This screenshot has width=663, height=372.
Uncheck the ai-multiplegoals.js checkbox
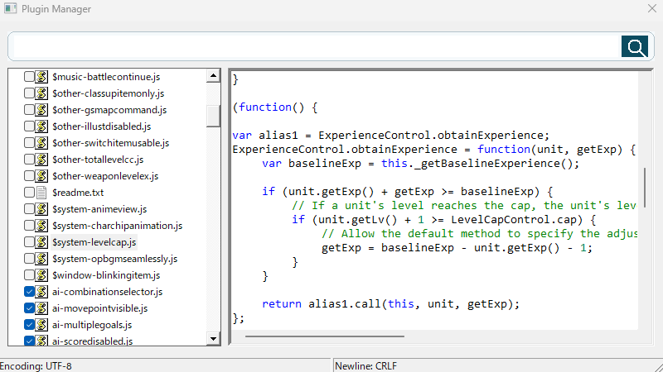tap(29, 324)
